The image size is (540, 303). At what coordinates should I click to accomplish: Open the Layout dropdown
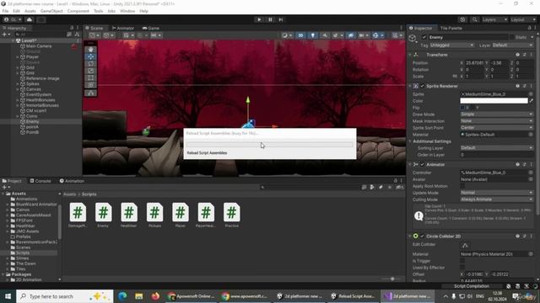pos(522,19)
